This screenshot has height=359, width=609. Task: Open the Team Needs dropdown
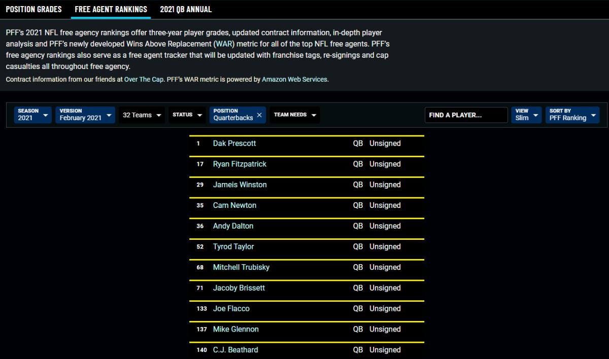(x=295, y=115)
